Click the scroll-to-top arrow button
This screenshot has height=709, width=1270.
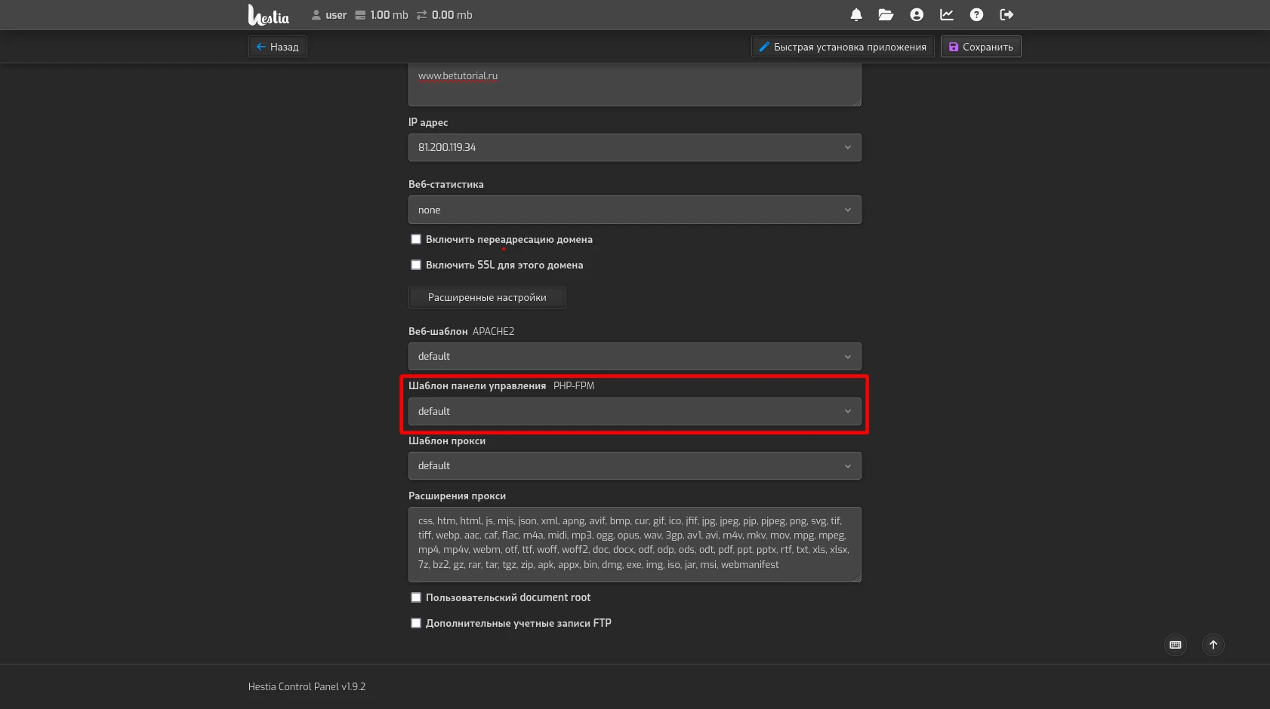1213,645
